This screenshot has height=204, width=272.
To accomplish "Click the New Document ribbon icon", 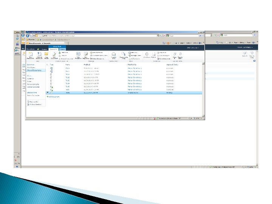I will coord(30,56).
